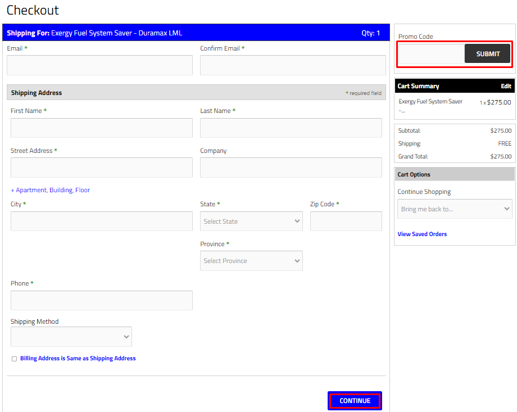This screenshot has width=517, height=412.
Task: Click the City input field
Action: click(101, 221)
